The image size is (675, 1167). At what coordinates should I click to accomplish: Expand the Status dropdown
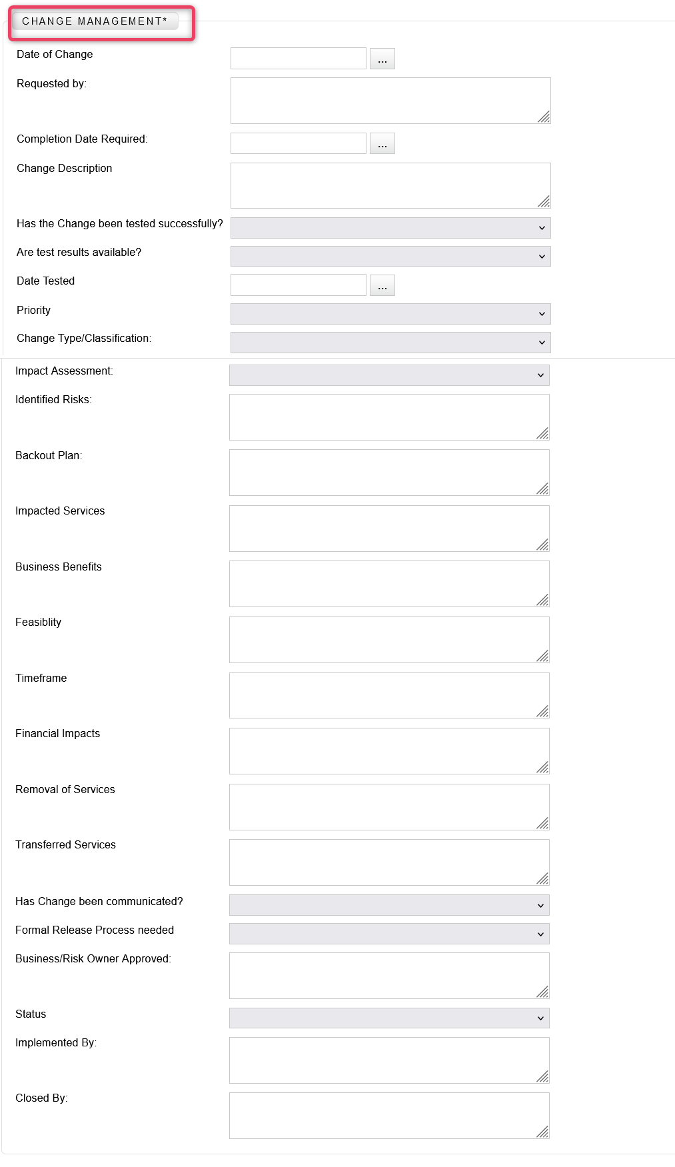pyautogui.click(x=389, y=1018)
